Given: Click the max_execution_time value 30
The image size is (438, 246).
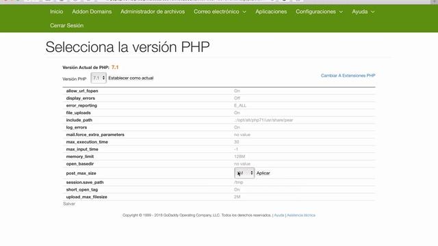Looking at the screenshot, I should [236, 141].
